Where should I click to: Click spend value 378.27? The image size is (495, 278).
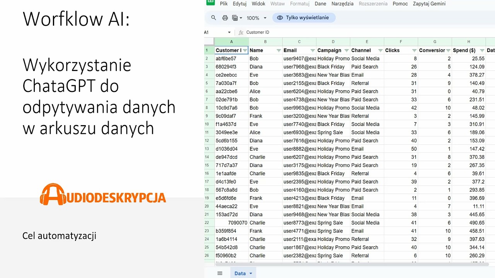[469, 75]
